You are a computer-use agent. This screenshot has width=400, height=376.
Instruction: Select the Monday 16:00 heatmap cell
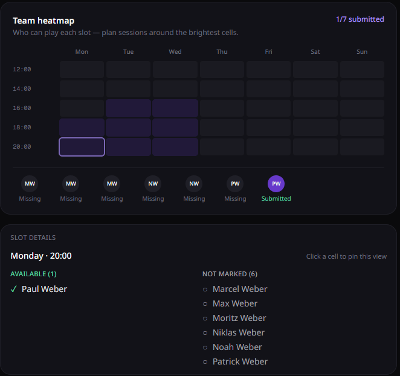point(82,108)
